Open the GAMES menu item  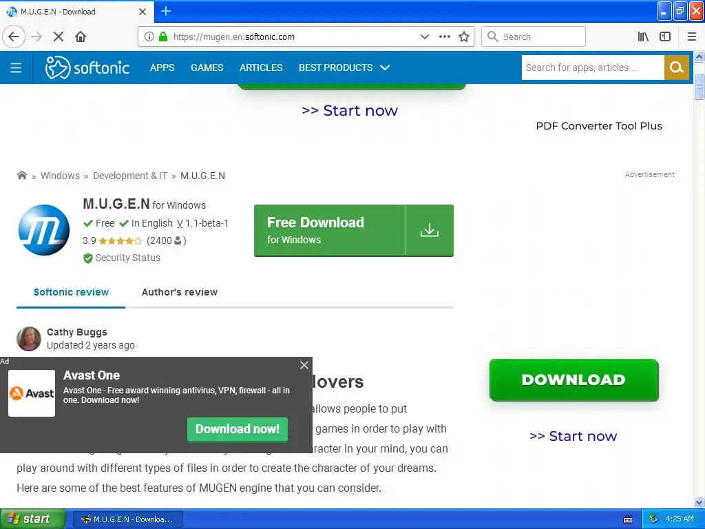pos(207,68)
